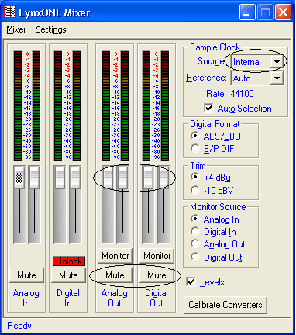Image resolution: width=296 pixels, height=335 pixels.
Task: Mute the Analog Out channel
Action: coord(115,275)
